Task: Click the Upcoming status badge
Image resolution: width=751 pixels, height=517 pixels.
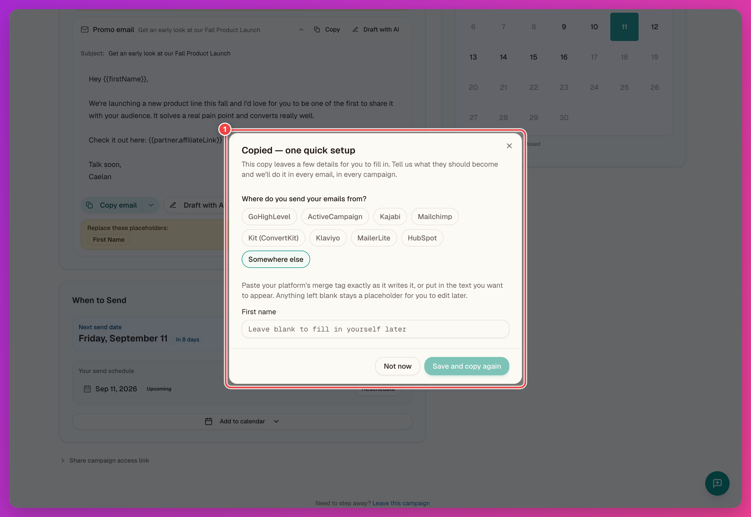Action: click(159, 389)
